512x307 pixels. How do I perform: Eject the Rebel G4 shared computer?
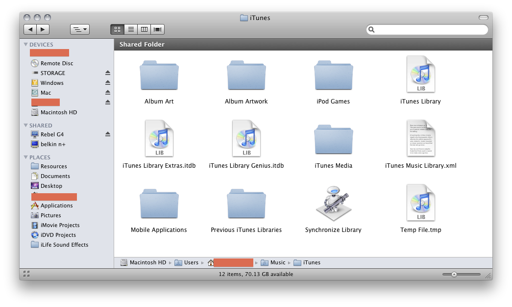click(107, 134)
